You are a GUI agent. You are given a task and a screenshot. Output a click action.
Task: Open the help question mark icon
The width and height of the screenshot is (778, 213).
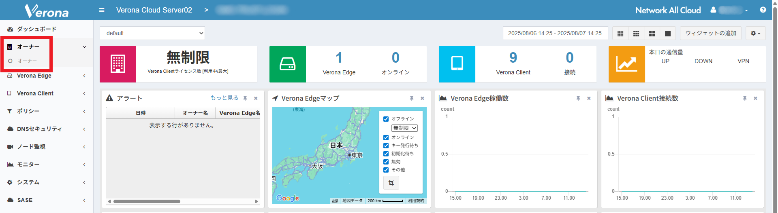tap(763, 10)
